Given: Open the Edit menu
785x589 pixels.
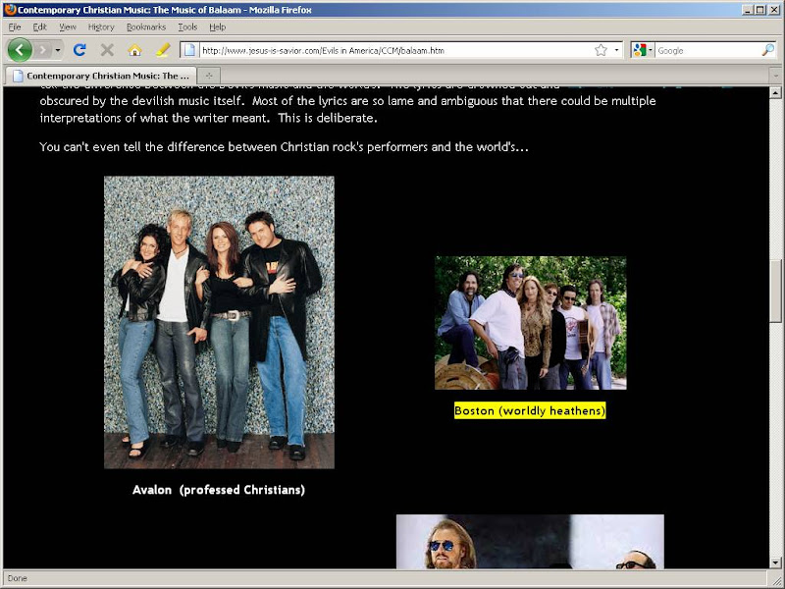Looking at the screenshot, I should coord(39,27).
